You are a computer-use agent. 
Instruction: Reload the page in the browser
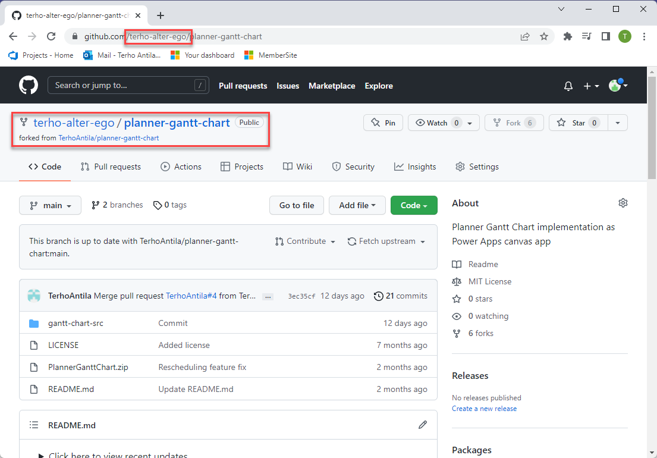click(x=50, y=37)
